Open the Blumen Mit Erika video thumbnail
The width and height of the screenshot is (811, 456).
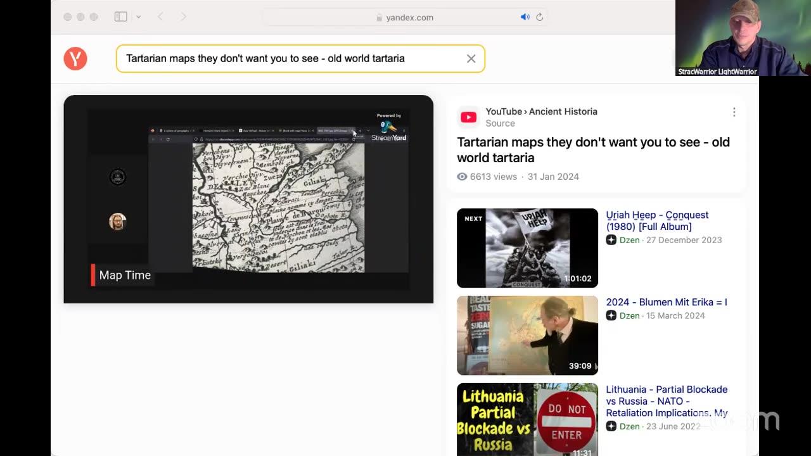point(527,335)
